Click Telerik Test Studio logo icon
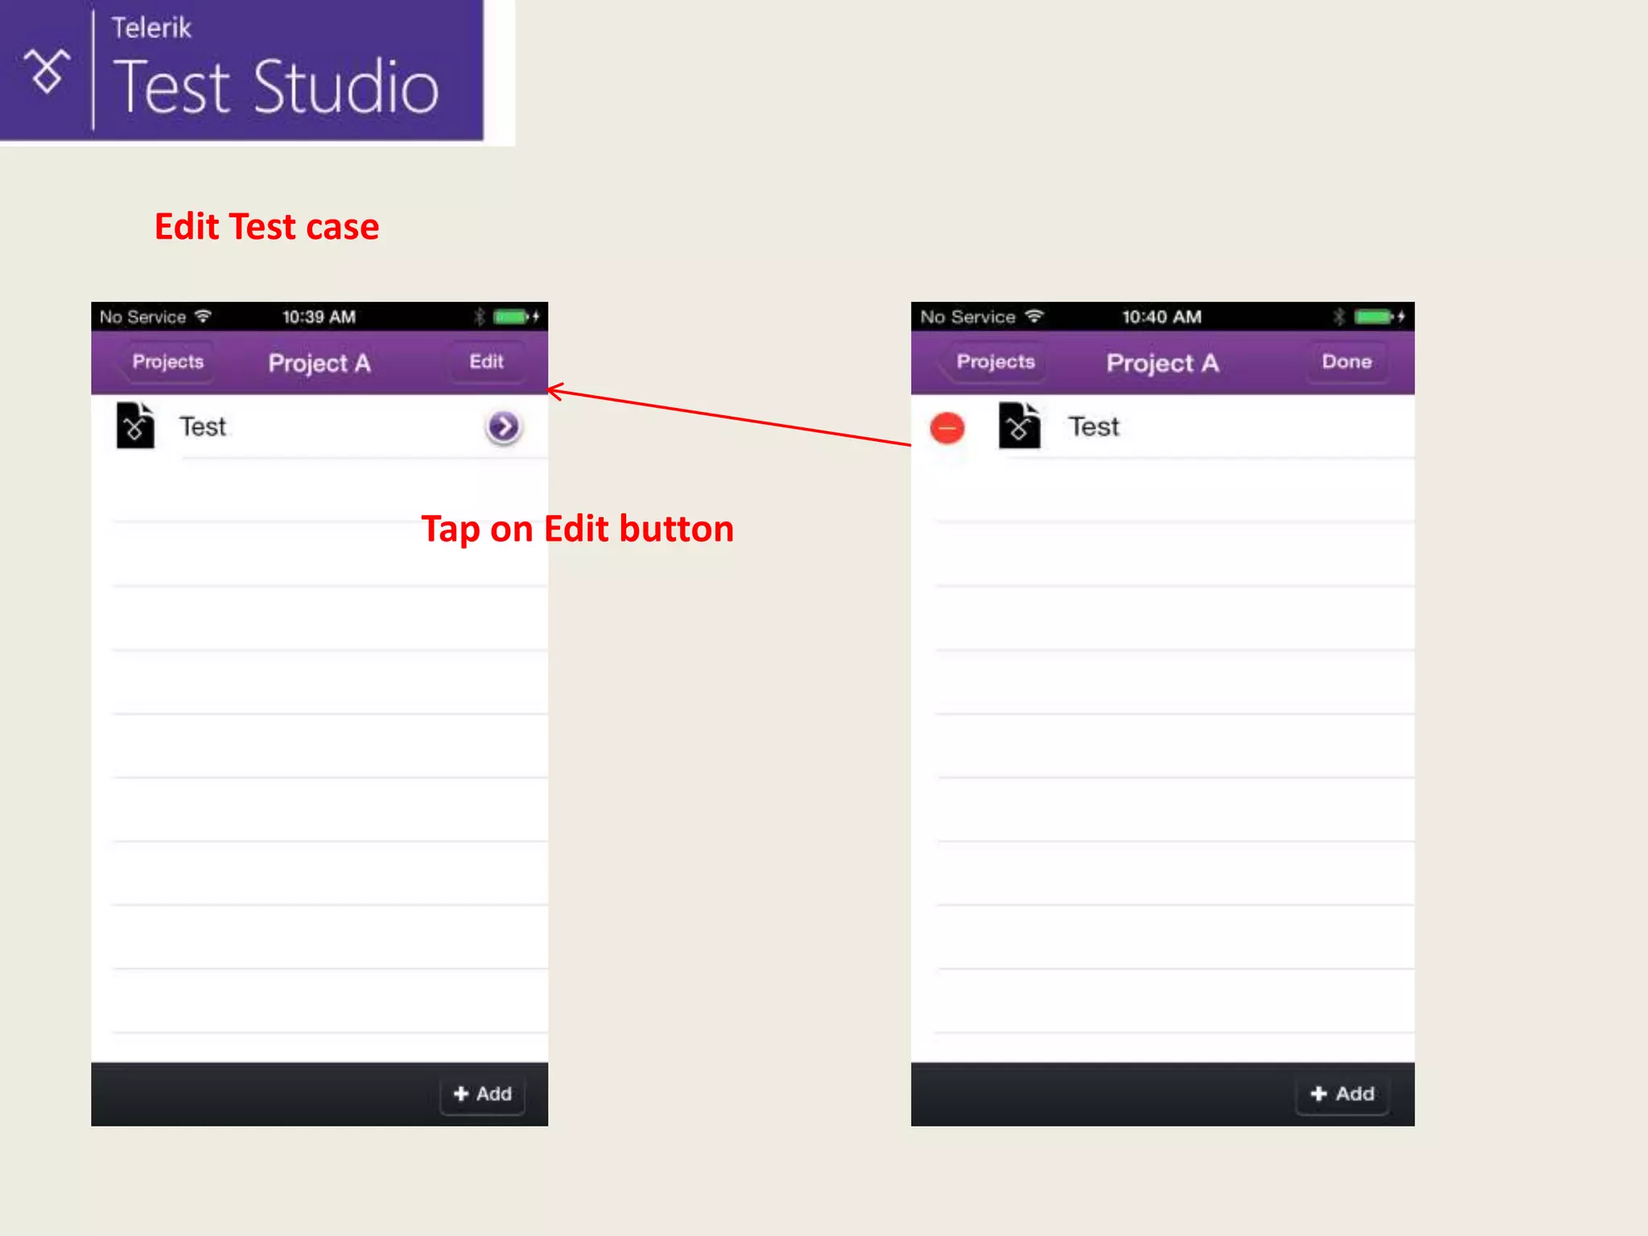The height and width of the screenshot is (1236, 1648). click(46, 71)
